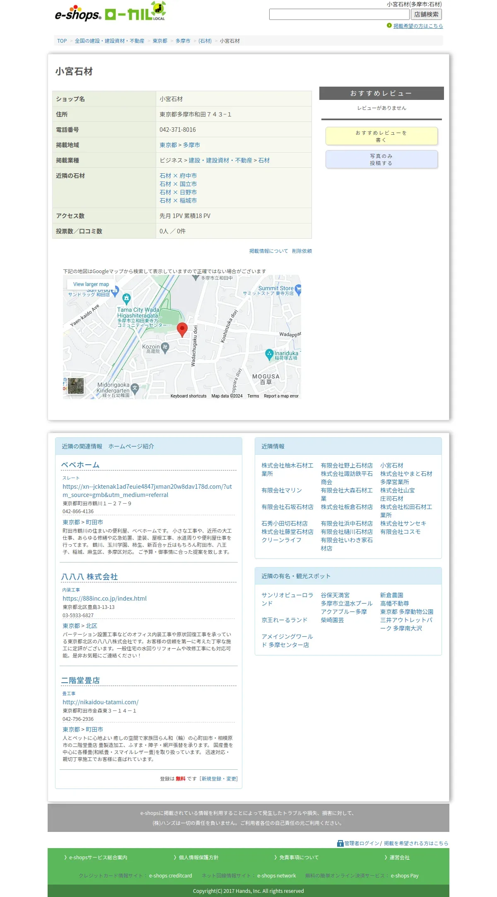Open 東京都 多摩動物公園 link
This screenshot has height=897, width=497.
(407, 612)
